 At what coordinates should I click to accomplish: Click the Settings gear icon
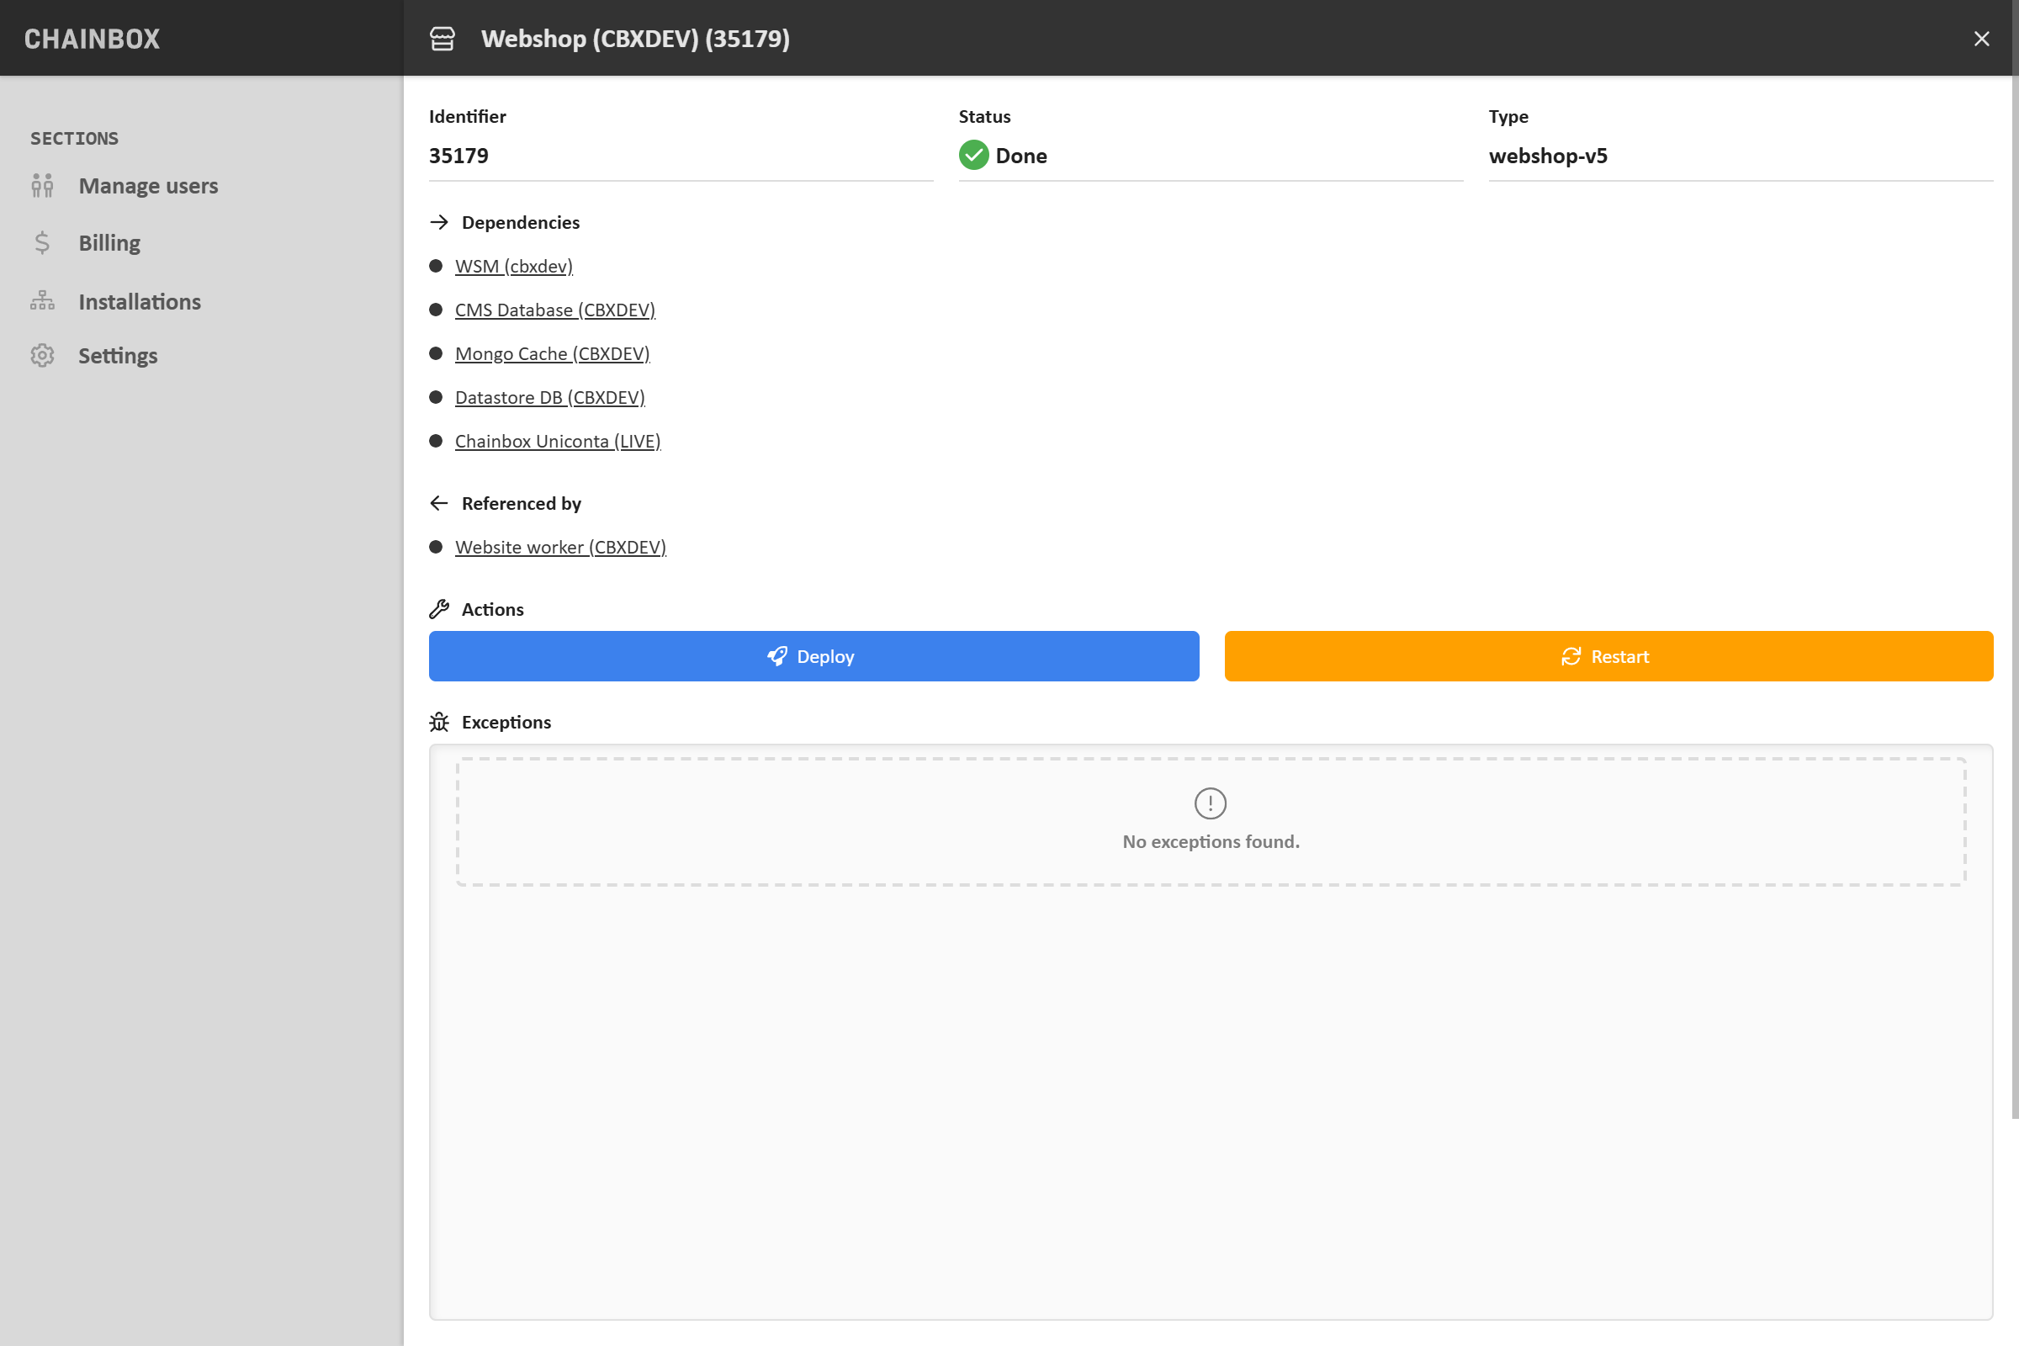tap(42, 355)
